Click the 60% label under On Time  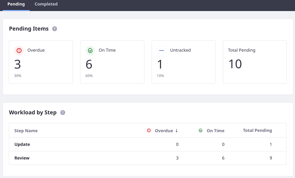click(x=89, y=76)
